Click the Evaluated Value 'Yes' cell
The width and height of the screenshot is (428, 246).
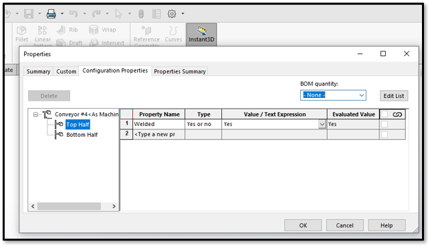tap(354, 124)
